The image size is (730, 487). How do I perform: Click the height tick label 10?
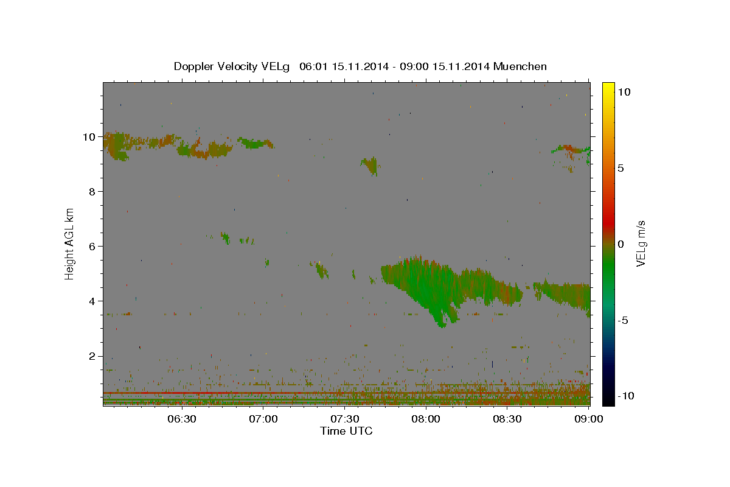coord(91,137)
